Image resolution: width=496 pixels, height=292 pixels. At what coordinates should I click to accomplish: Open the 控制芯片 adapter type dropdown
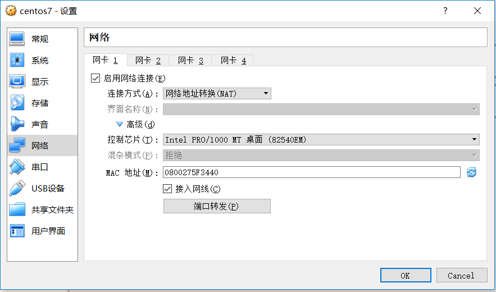click(x=321, y=139)
